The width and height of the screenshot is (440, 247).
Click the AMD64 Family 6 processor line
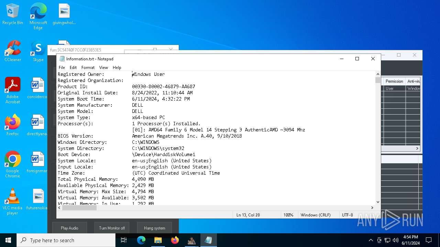click(219, 130)
